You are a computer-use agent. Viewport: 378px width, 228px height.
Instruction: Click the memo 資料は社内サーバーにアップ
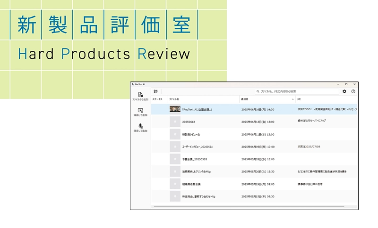[x=311, y=121]
